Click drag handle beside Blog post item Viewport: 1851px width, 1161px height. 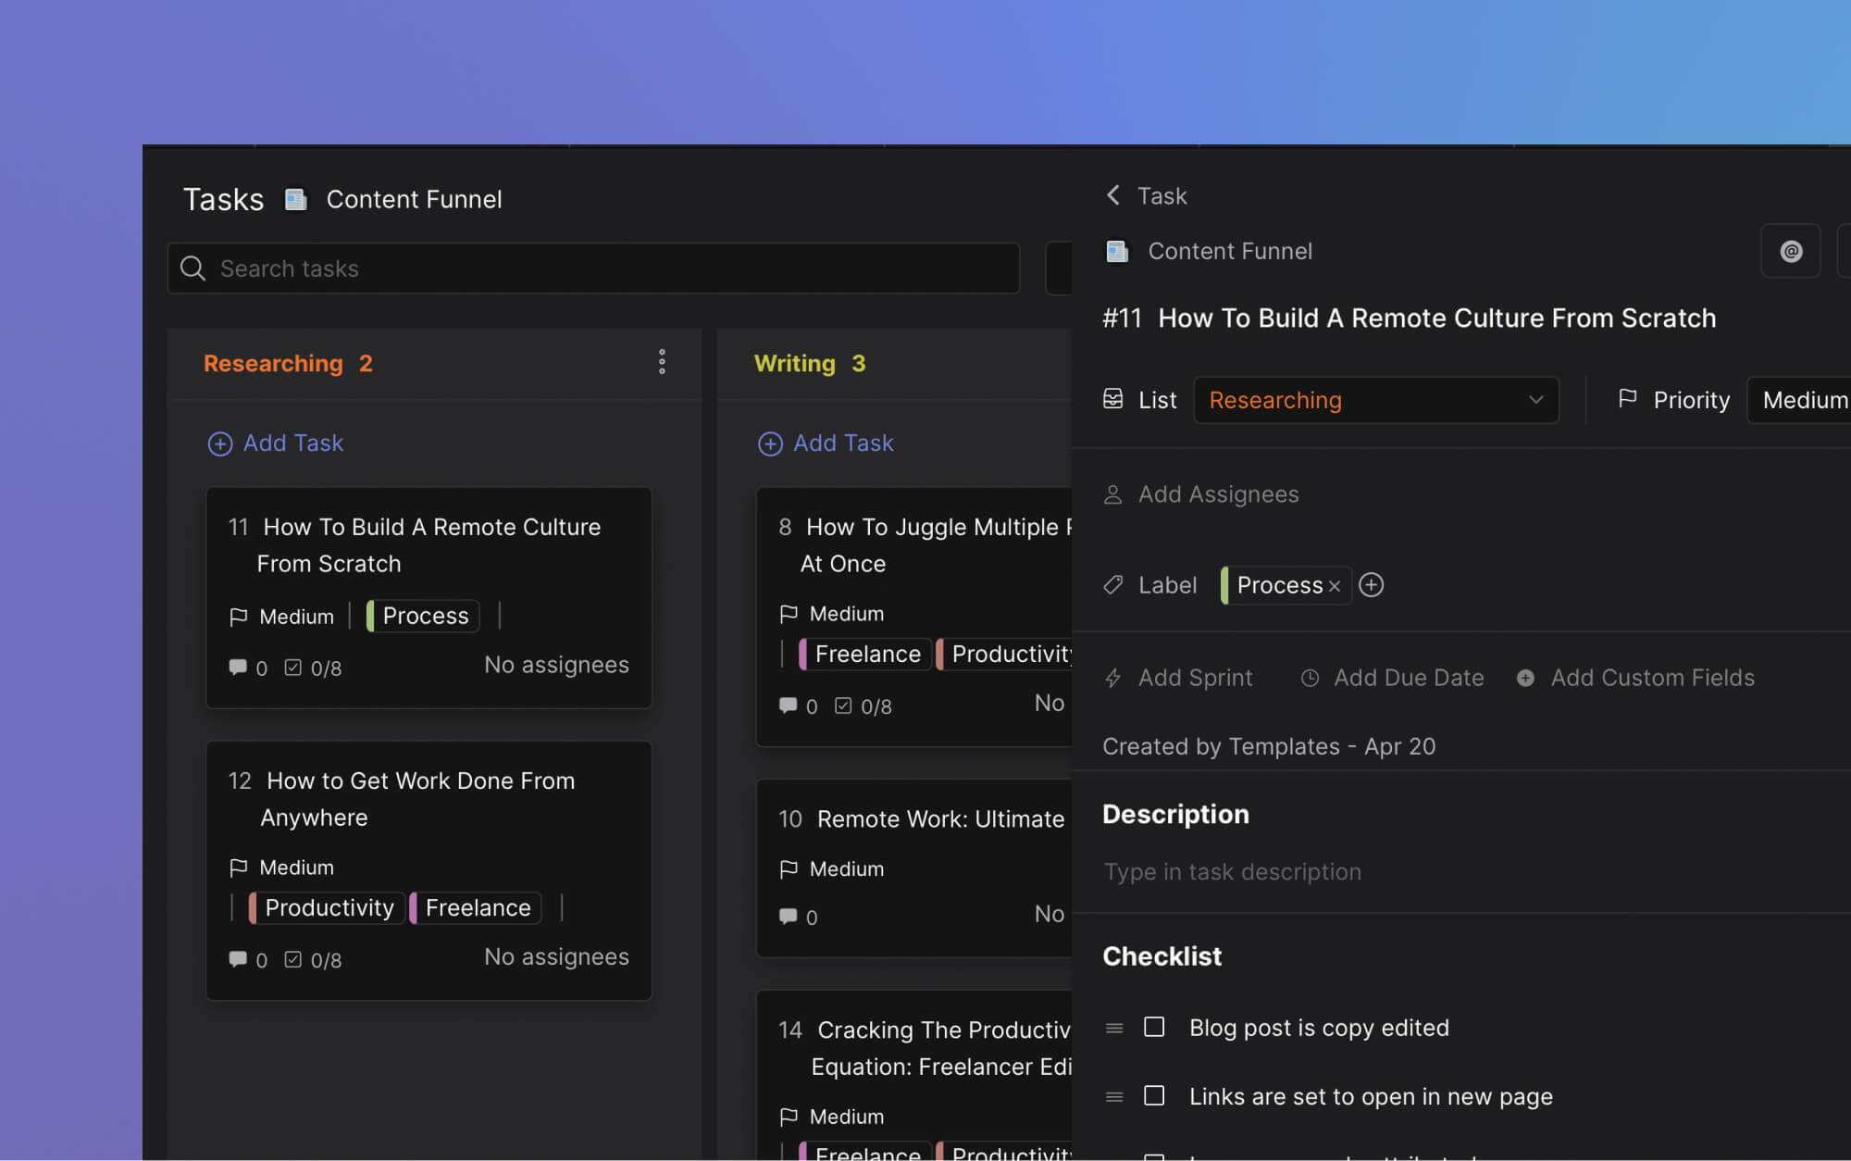(x=1114, y=1028)
